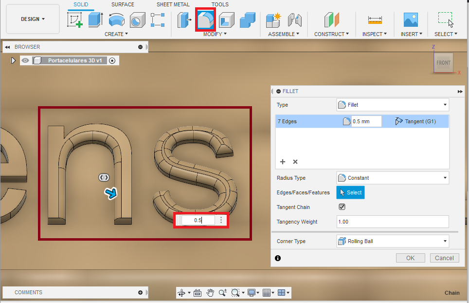The height and width of the screenshot is (303, 469).
Task: Open the Corner Type Rolling Ball dropdown
Action: 393,241
